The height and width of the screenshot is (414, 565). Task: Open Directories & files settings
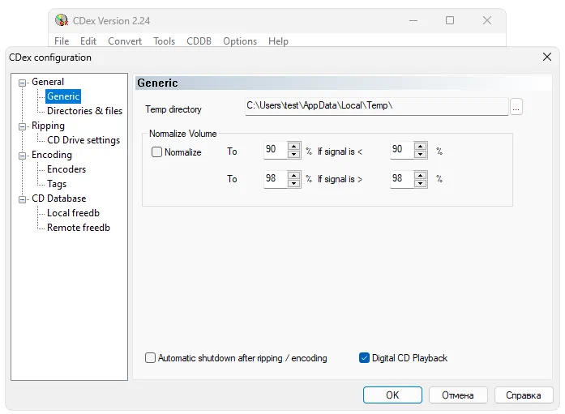tap(84, 111)
